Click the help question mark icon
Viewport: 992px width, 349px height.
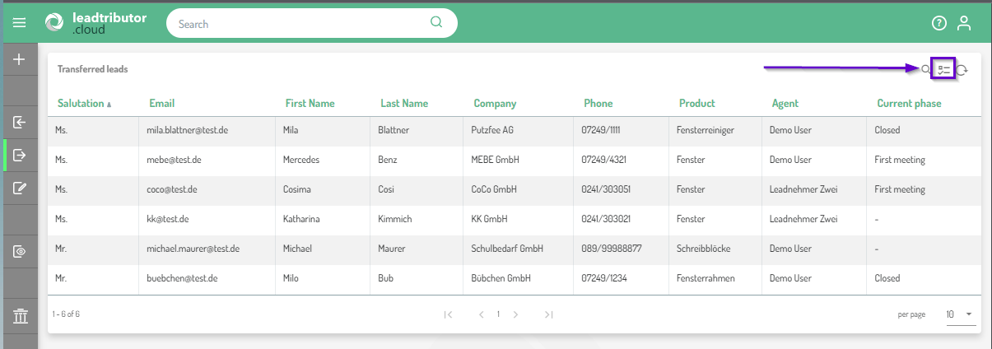click(938, 24)
